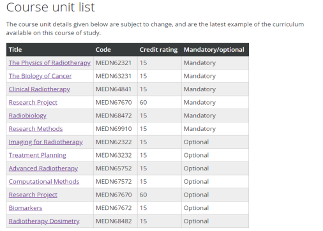The image size is (323, 231).
Task: Click Optional status in Imaging for Radiotherapy row
Action: (x=196, y=142)
